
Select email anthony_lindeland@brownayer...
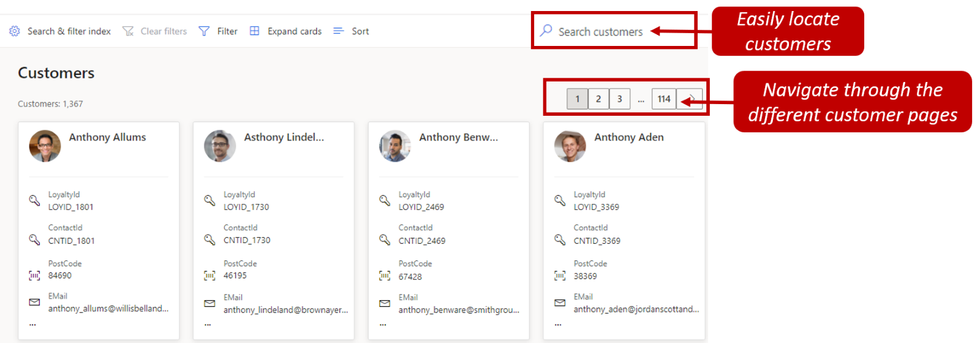[286, 310]
